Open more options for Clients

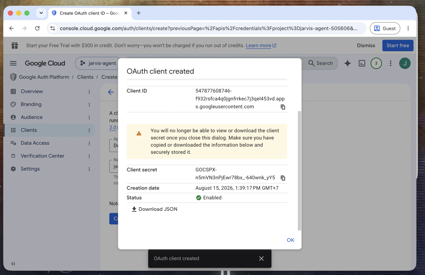[x=89, y=130]
